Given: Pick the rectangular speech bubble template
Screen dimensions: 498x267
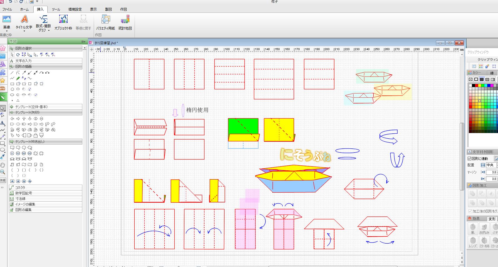Looking at the screenshot, I should tap(12, 148).
